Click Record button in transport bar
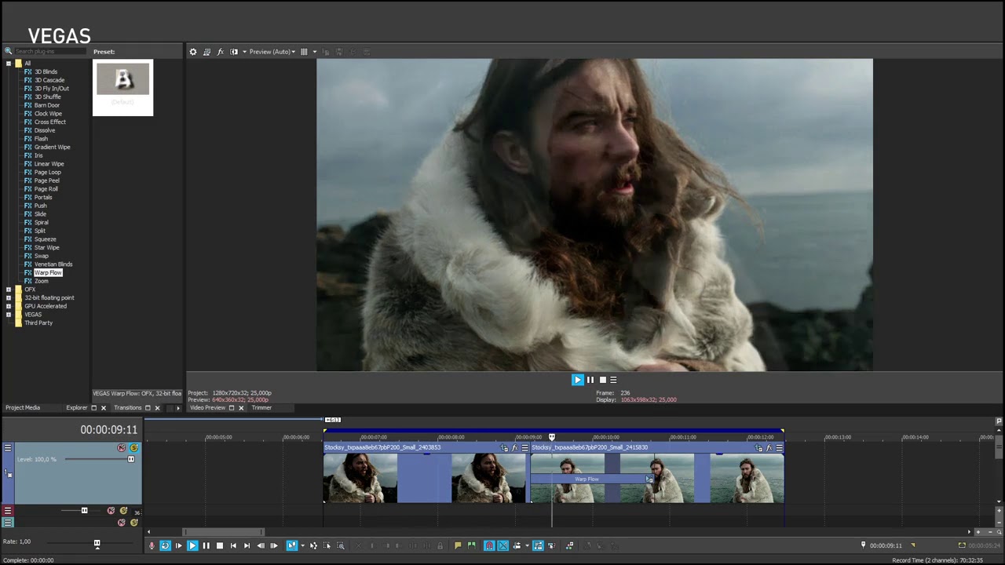1005x565 pixels. [152, 545]
